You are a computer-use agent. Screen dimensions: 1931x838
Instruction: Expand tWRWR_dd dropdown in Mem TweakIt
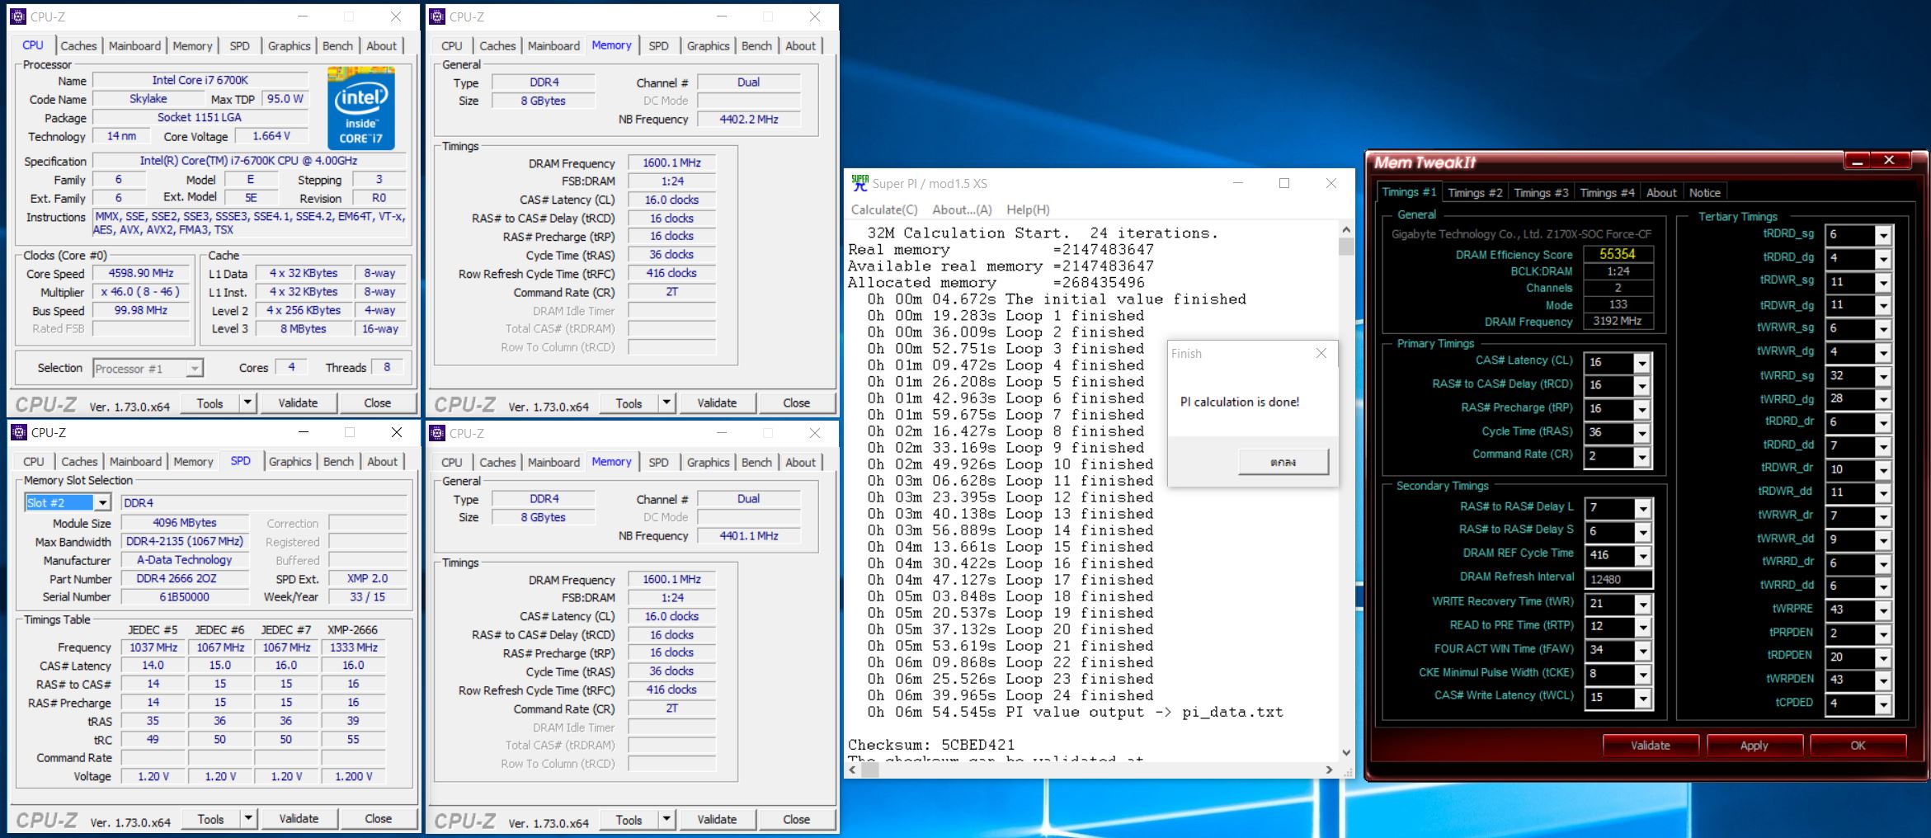coord(1883,540)
